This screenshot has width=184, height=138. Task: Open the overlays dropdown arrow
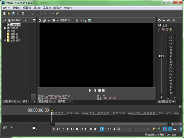[x=81, y=20]
